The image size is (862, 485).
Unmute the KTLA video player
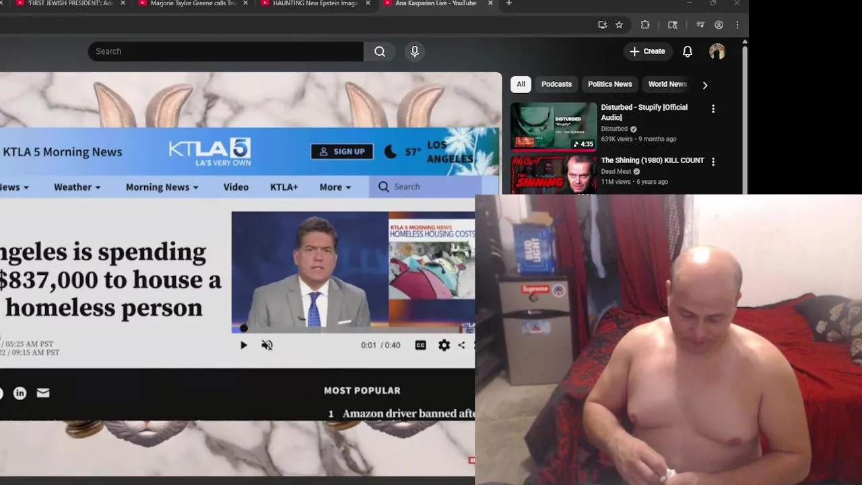pyautogui.click(x=267, y=345)
